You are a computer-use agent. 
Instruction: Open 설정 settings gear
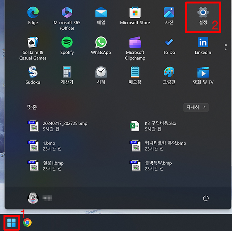203,16
